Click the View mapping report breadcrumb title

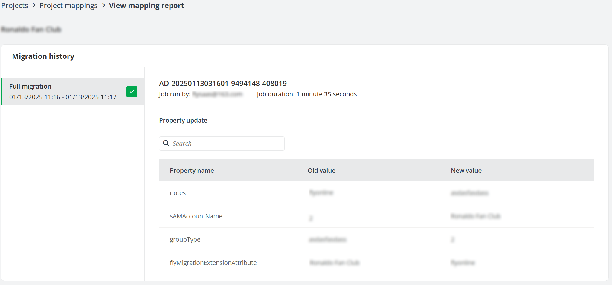coord(146,6)
